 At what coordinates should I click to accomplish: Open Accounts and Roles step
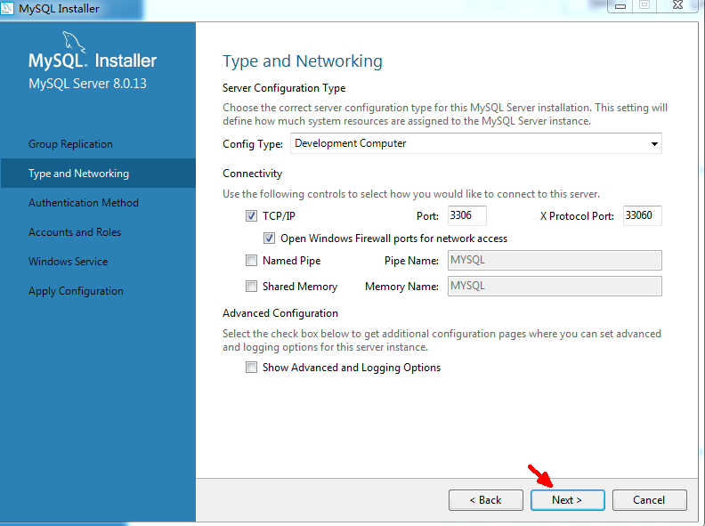pyautogui.click(x=75, y=232)
